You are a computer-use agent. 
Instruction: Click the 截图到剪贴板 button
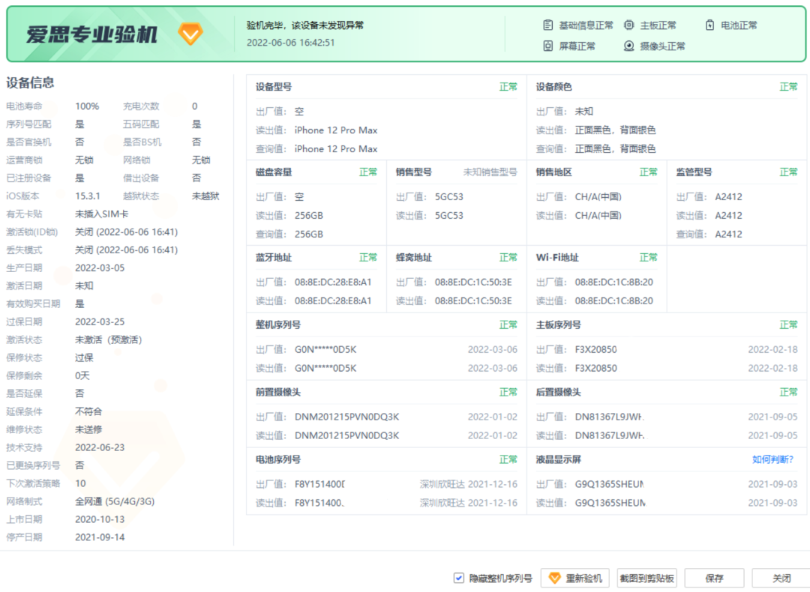646,578
